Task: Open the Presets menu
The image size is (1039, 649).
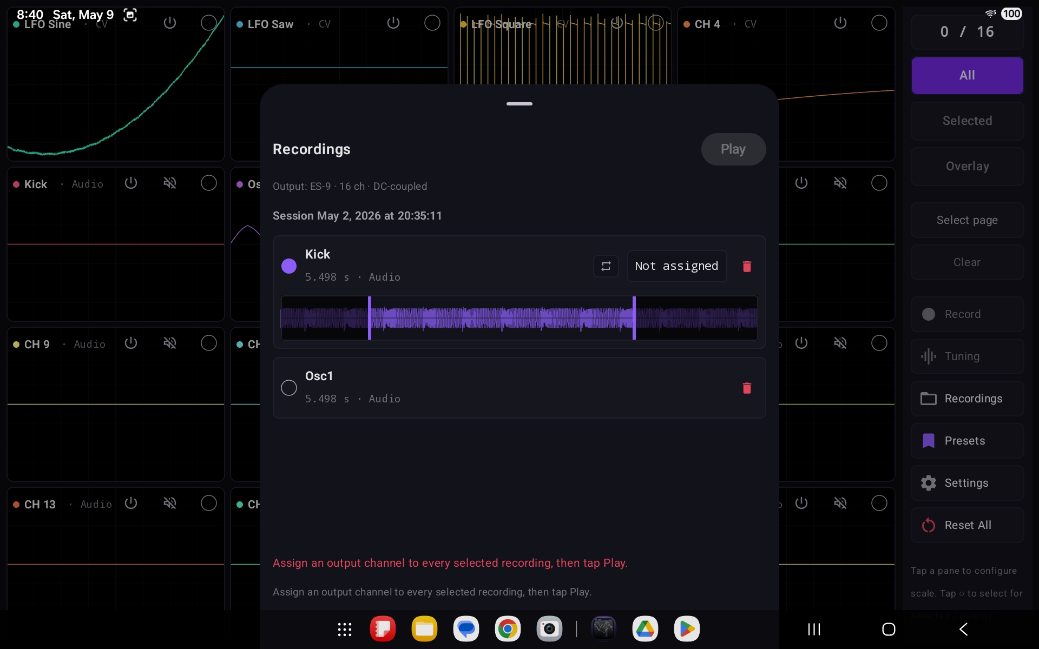Action: (x=967, y=441)
